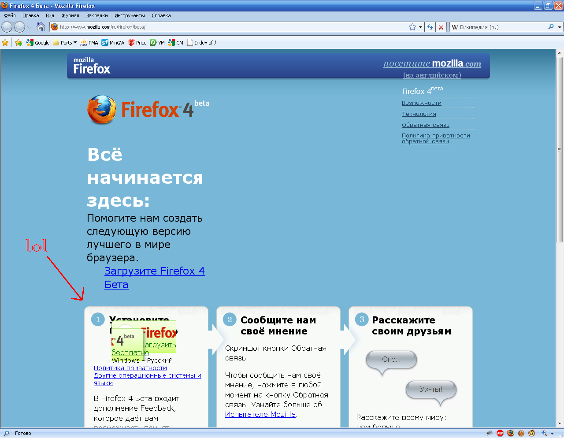Stop loading with red X icon

pos(441,27)
